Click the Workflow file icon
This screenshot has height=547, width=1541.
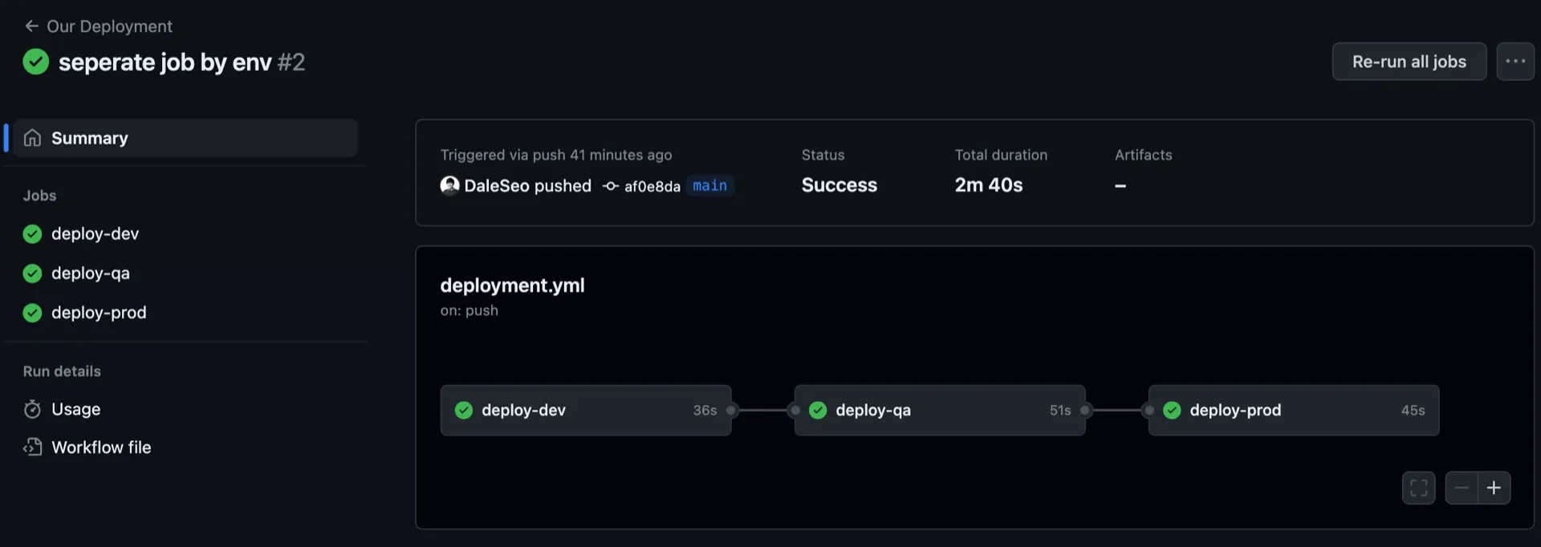32,447
